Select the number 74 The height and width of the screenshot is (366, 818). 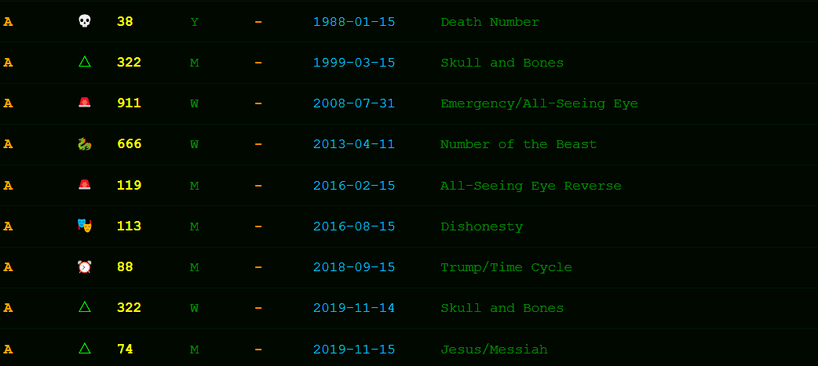pyautogui.click(x=125, y=349)
